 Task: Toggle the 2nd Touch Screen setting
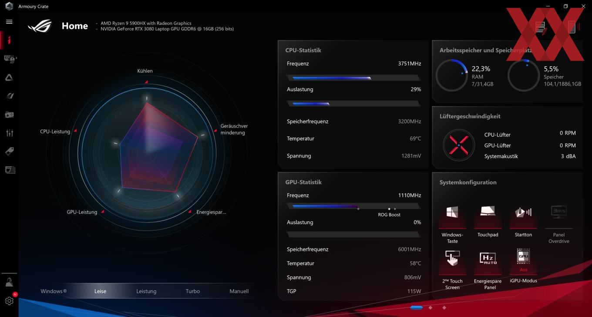click(x=452, y=270)
